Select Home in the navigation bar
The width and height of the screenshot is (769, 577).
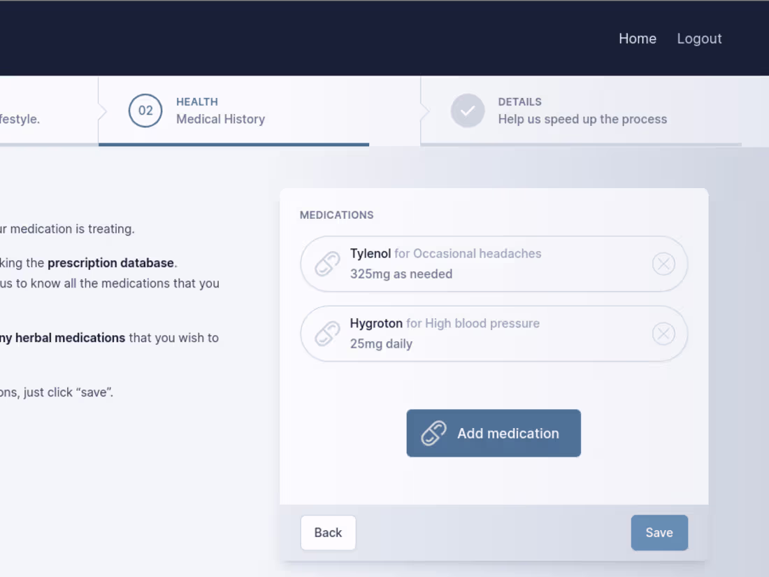(637, 38)
